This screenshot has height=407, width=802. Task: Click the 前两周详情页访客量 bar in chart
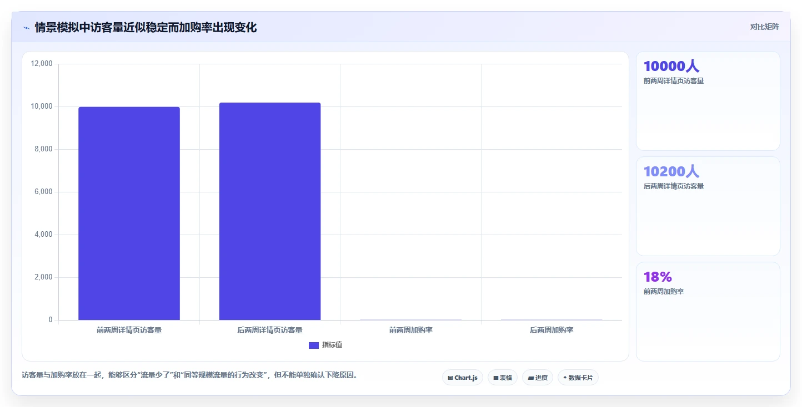[129, 213]
